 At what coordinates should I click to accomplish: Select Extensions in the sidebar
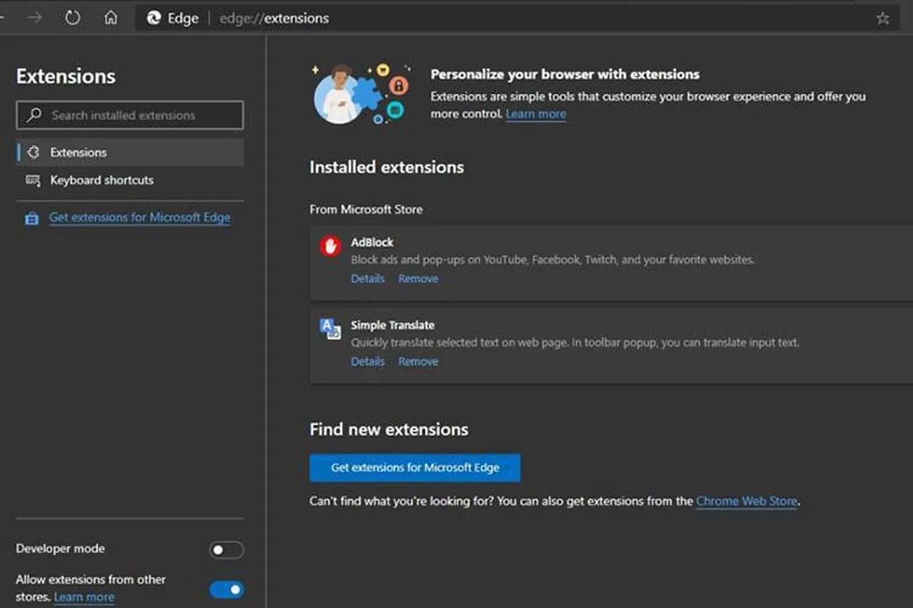(78, 153)
